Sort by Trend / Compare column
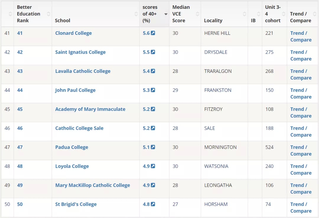319x218 pixels. [x=315, y=14]
